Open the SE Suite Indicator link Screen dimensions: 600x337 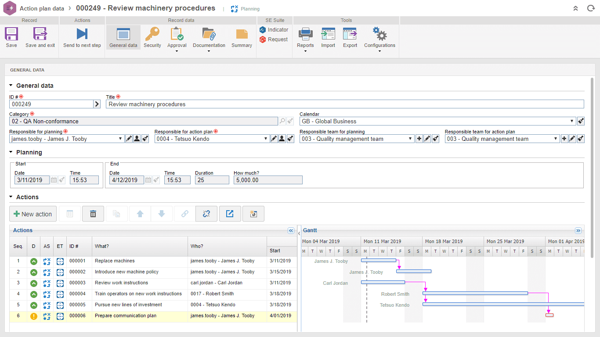tap(274, 30)
